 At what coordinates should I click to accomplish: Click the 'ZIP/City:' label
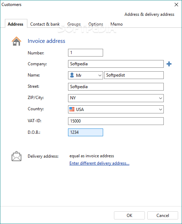click(36, 98)
